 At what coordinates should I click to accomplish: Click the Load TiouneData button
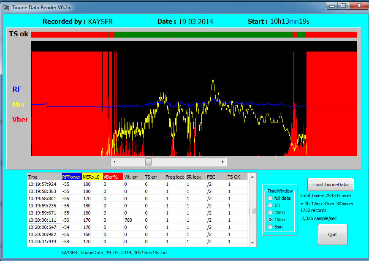coord(331,185)
